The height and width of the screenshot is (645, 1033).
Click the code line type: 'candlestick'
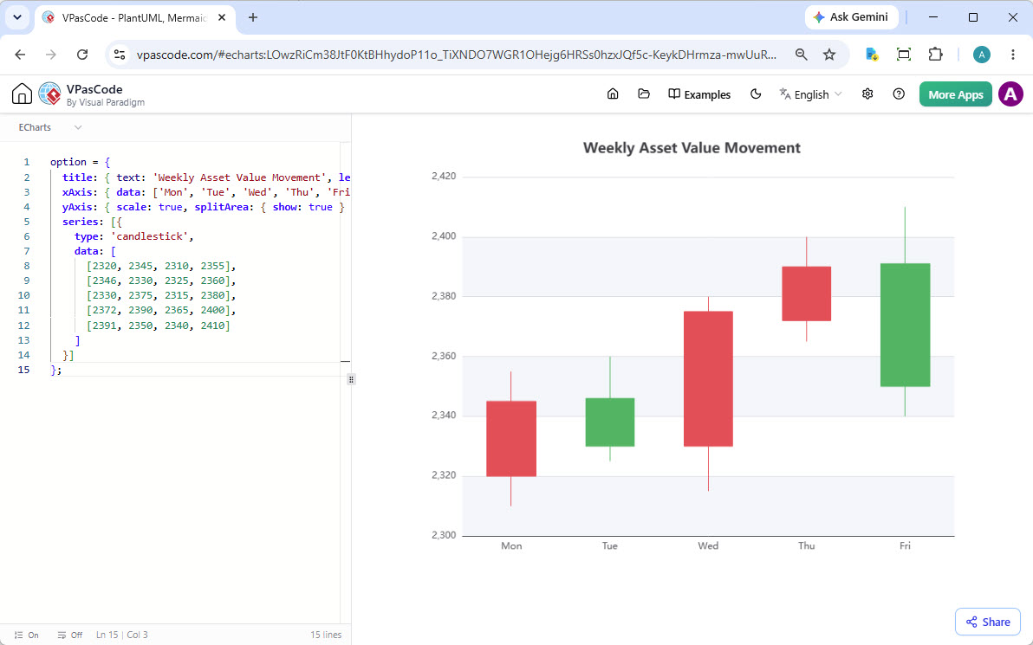[133, 236]
